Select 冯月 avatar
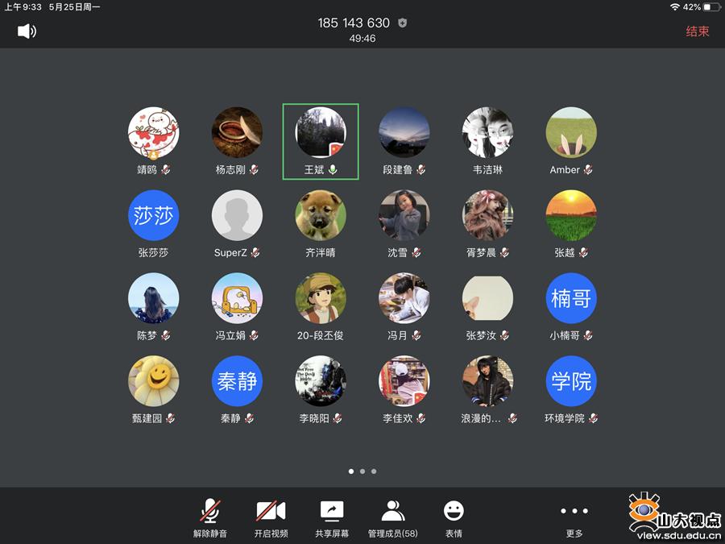Viewport: 725px width, 544px height. (404, 298)
